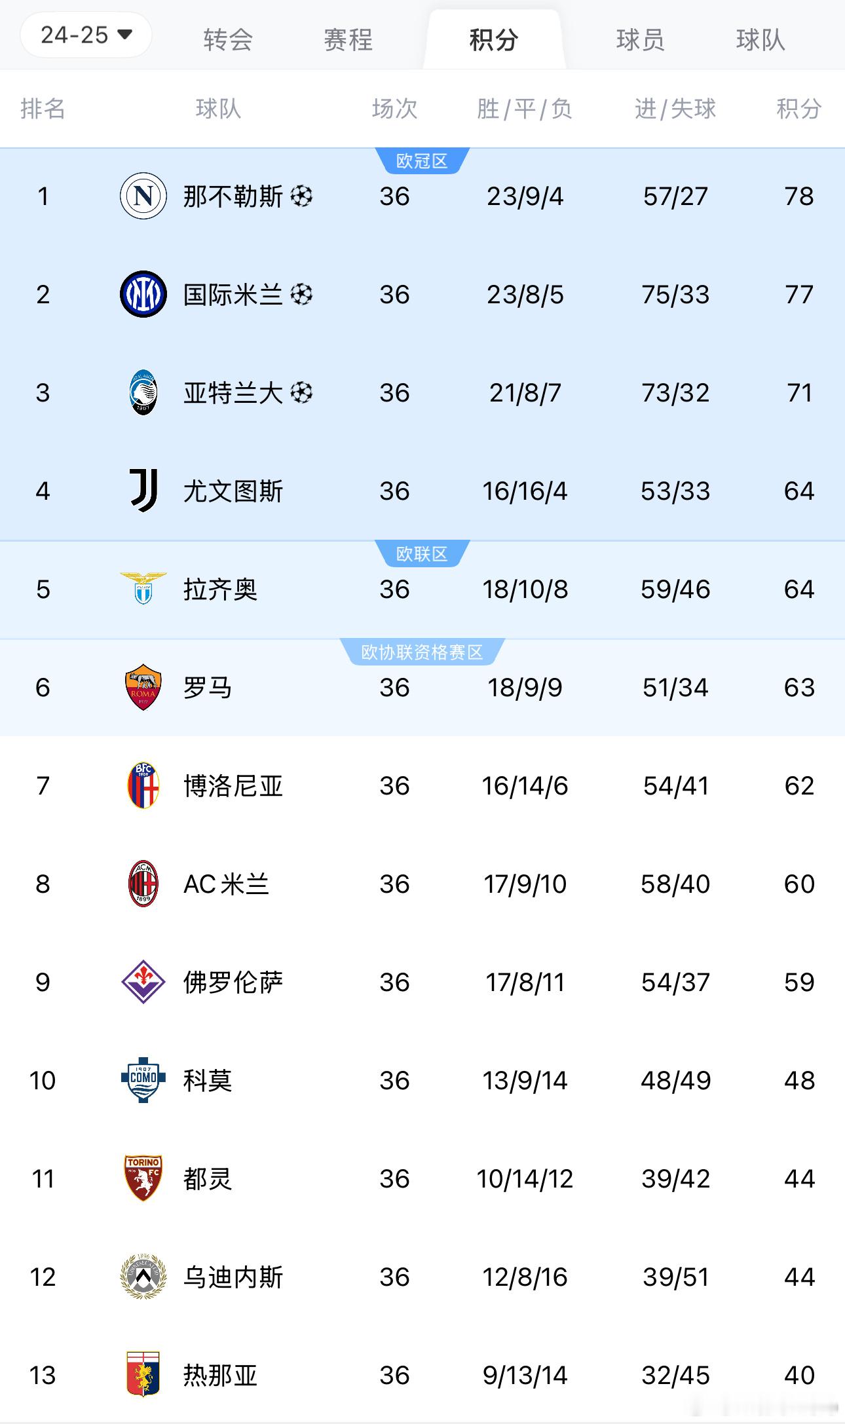Switch to the 转会 tab

point(228,40)
